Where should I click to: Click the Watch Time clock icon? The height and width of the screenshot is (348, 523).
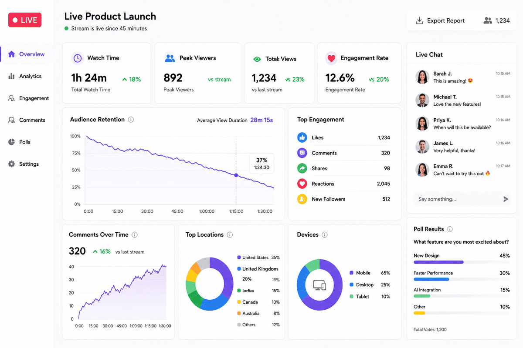(77, 58)
